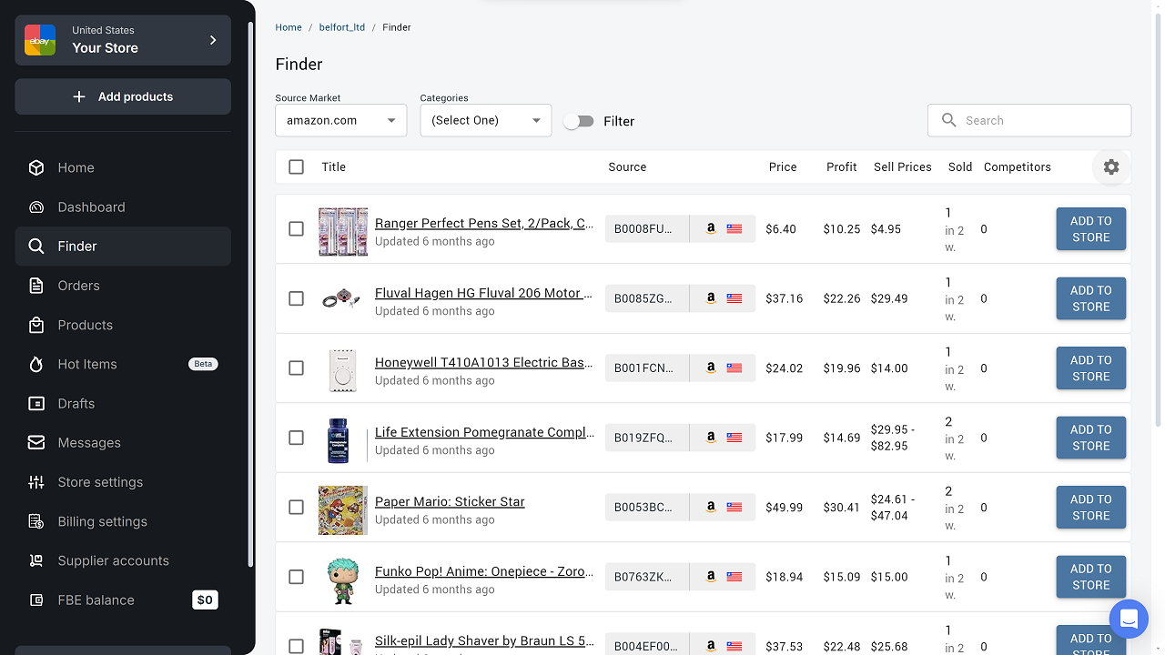Copy source ID B0008FU... of Ranger Pens
Viewport: 1165px width, 655px height.
[647, 229]
